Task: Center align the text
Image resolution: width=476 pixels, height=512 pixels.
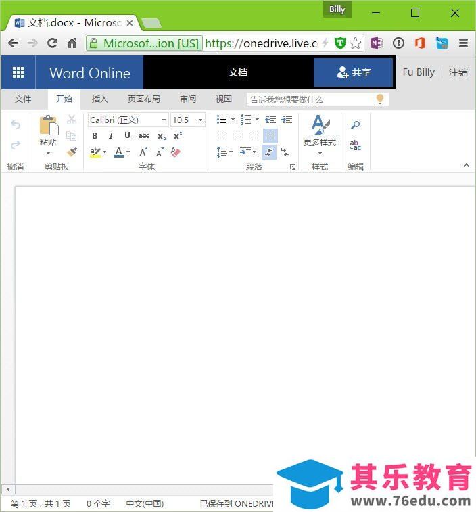Action: pos(238,135)
